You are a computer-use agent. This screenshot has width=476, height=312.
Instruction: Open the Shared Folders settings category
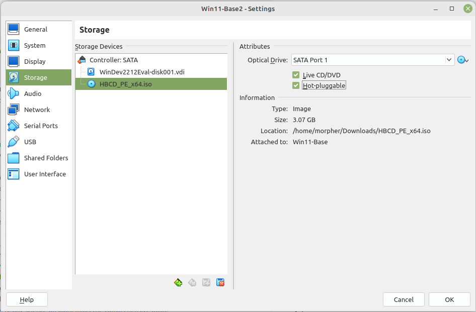coord(46,158)
